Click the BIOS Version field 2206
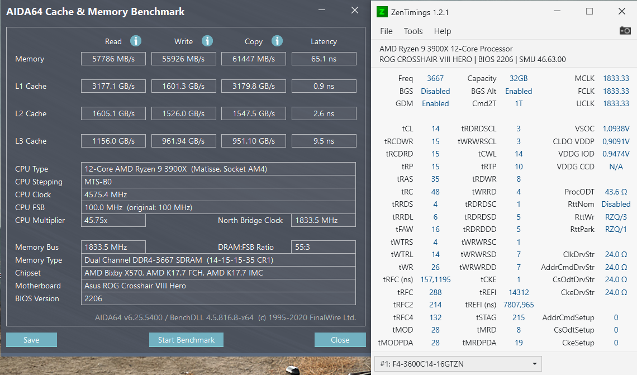The width and height of the screenshot is (637, 375). pos(218,298)
